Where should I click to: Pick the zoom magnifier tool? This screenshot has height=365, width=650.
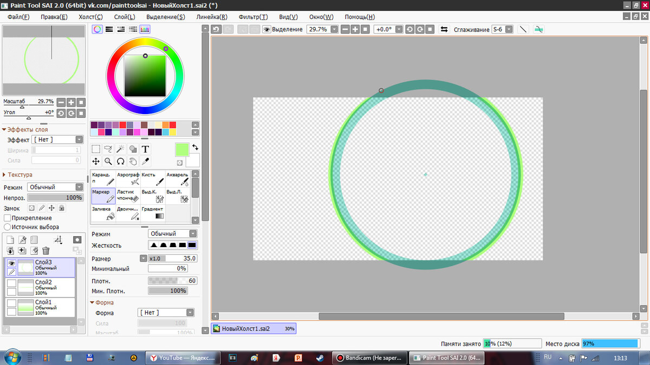click(x=108, y=161)
